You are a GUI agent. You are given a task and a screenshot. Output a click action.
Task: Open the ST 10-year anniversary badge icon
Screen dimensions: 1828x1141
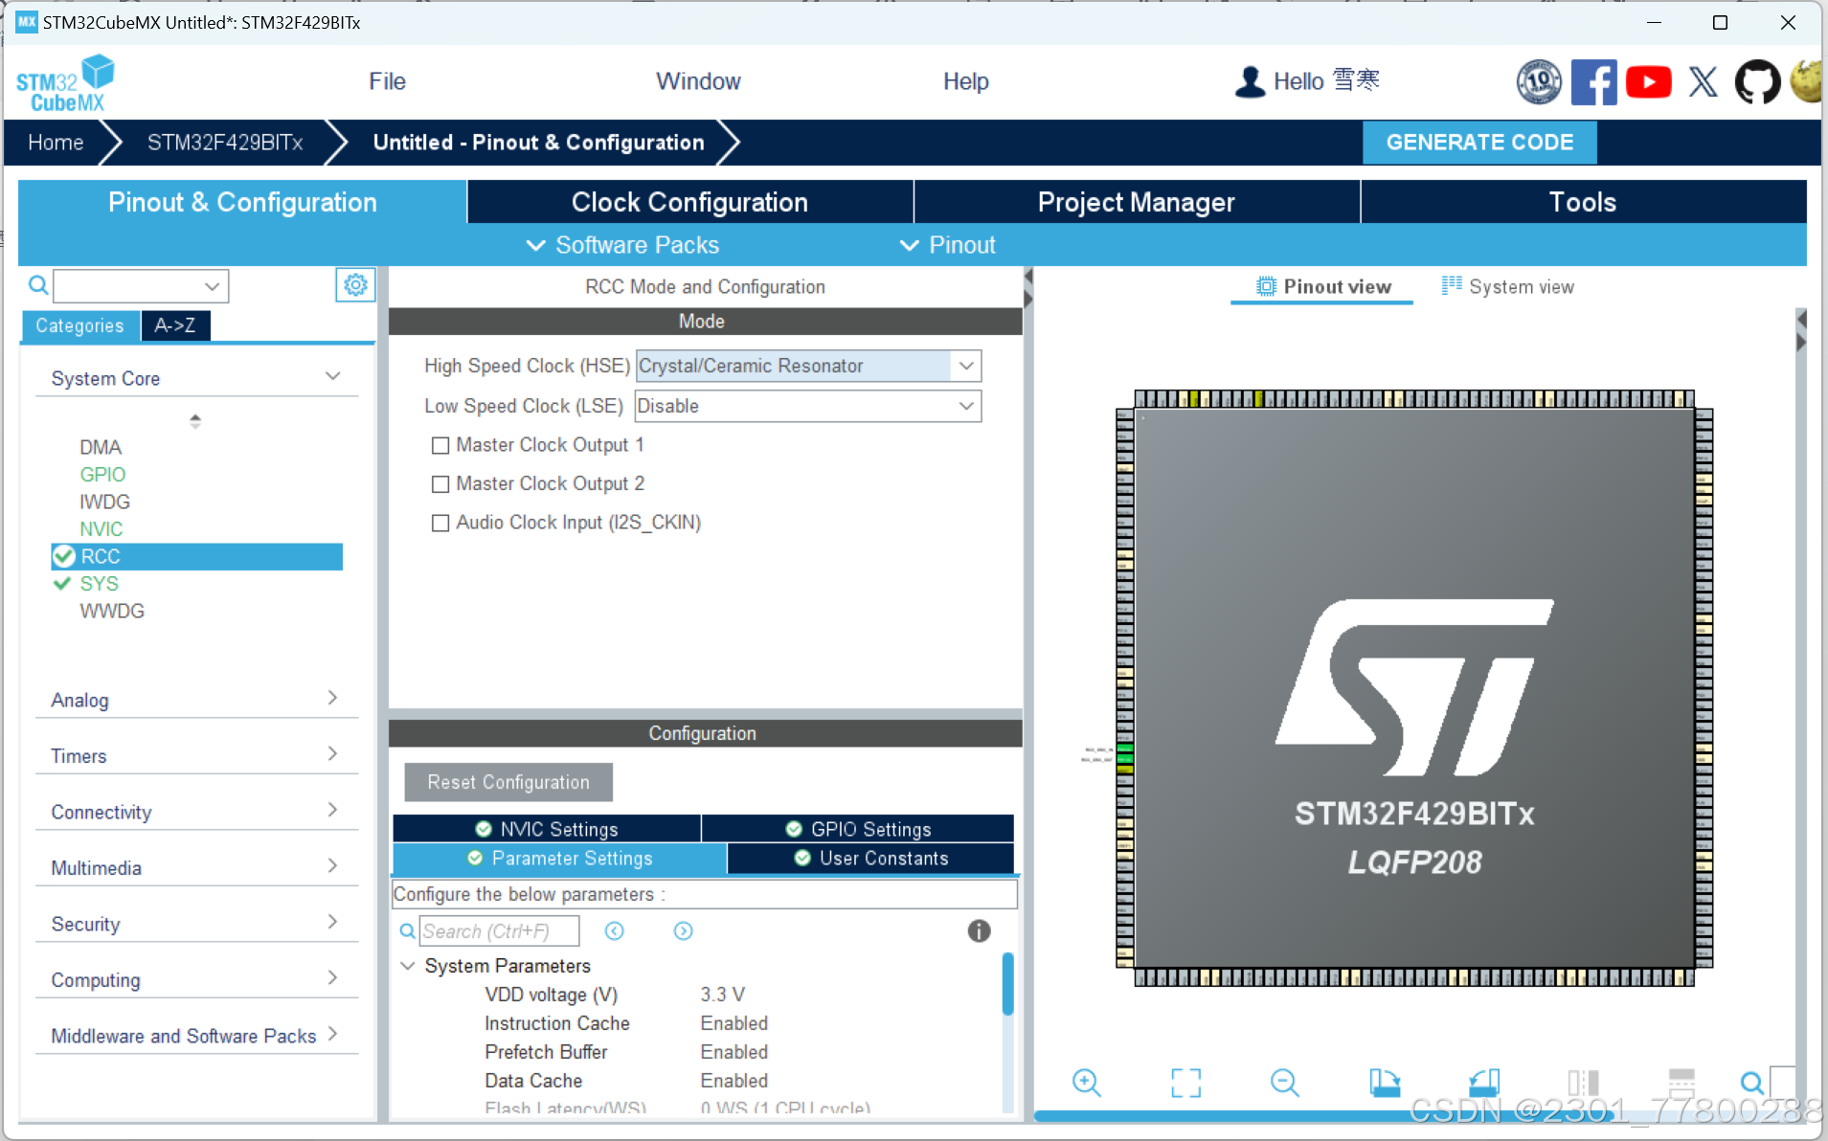pyautogui.click(x=1539, y=81)
